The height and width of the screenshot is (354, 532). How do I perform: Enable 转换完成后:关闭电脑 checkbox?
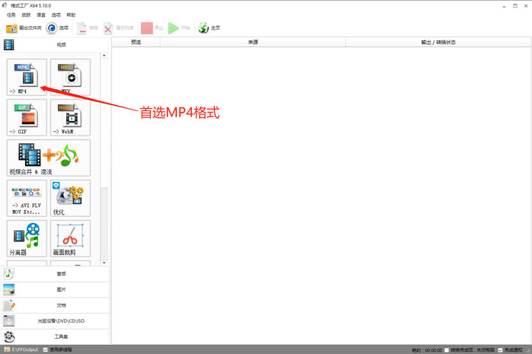pos(448,349)
